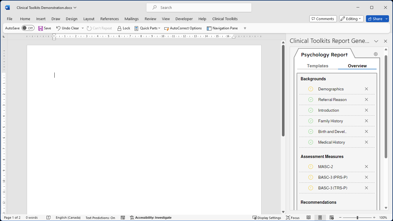Open task pane options chevron
The image size is (393, 221).
click(376, 41)
